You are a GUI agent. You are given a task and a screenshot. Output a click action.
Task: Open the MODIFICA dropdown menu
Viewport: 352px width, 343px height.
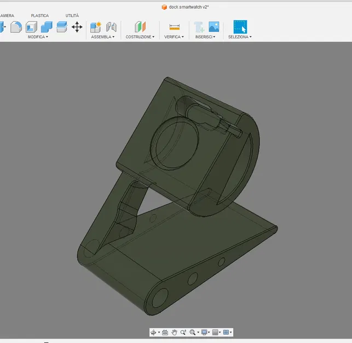38,37
